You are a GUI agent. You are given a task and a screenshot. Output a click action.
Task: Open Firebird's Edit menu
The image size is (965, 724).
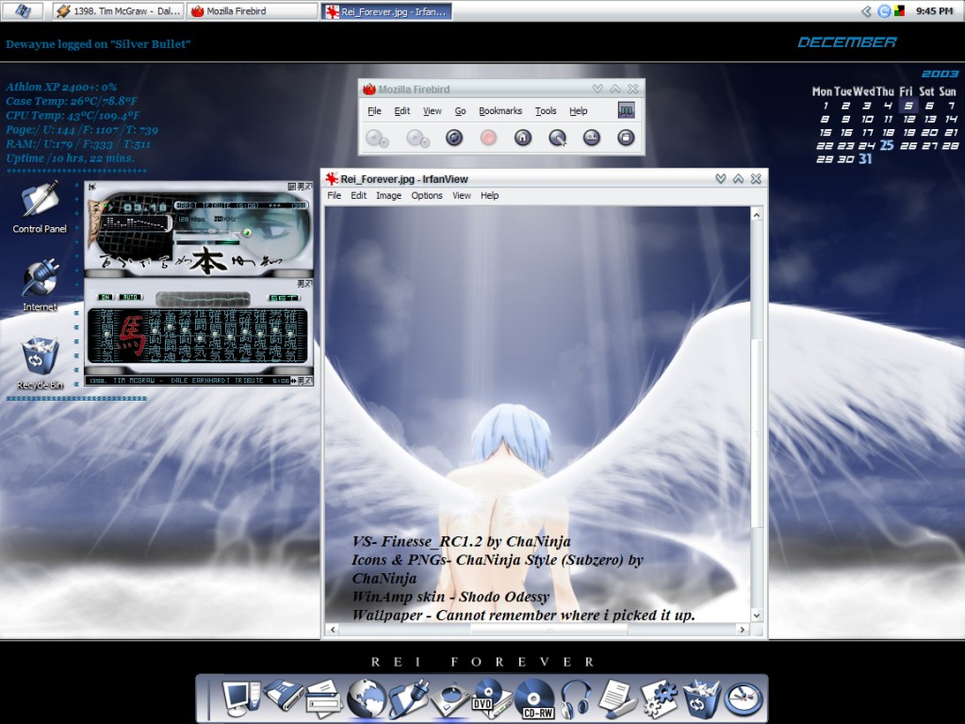pyautogui.click(x=401, y=111)
